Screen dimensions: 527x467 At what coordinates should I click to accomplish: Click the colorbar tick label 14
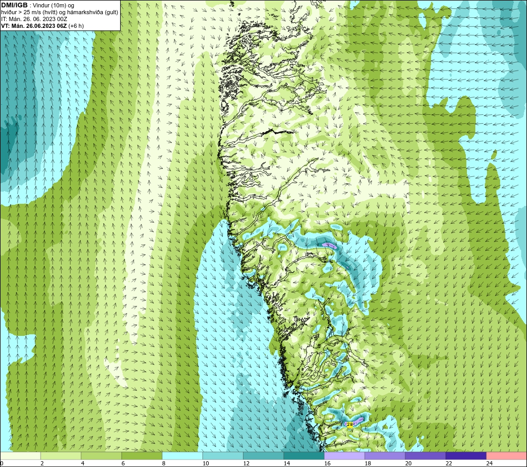[287, 463]
